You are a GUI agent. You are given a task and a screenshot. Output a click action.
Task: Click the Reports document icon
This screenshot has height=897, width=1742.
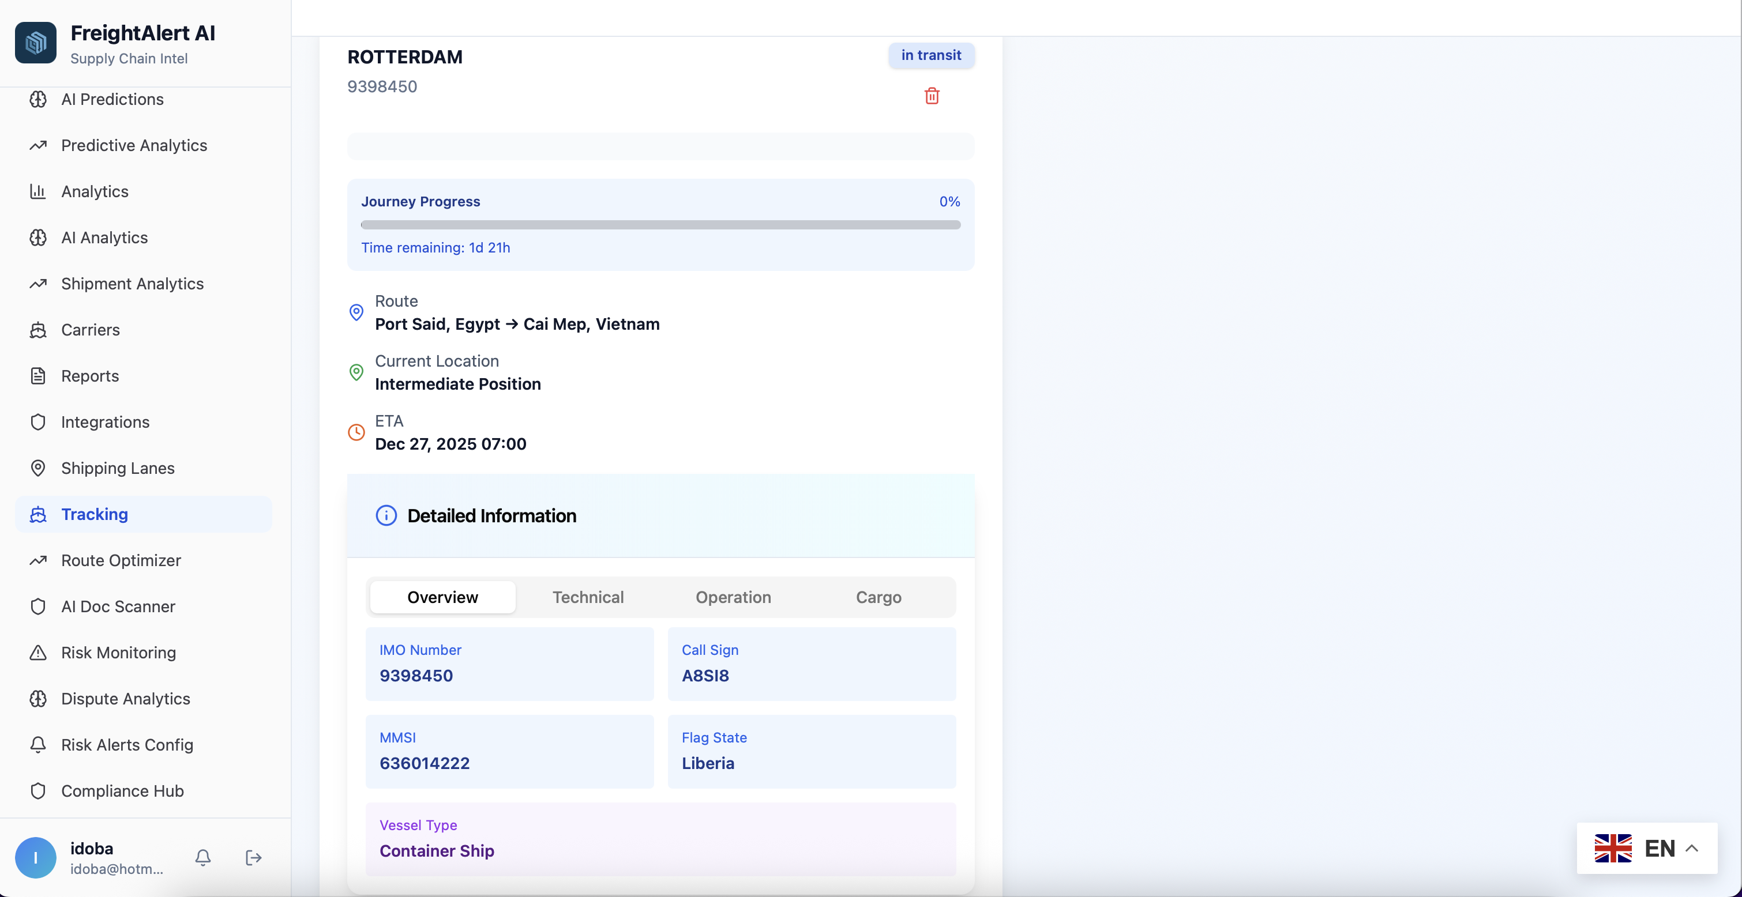click(x=38, y=376)
